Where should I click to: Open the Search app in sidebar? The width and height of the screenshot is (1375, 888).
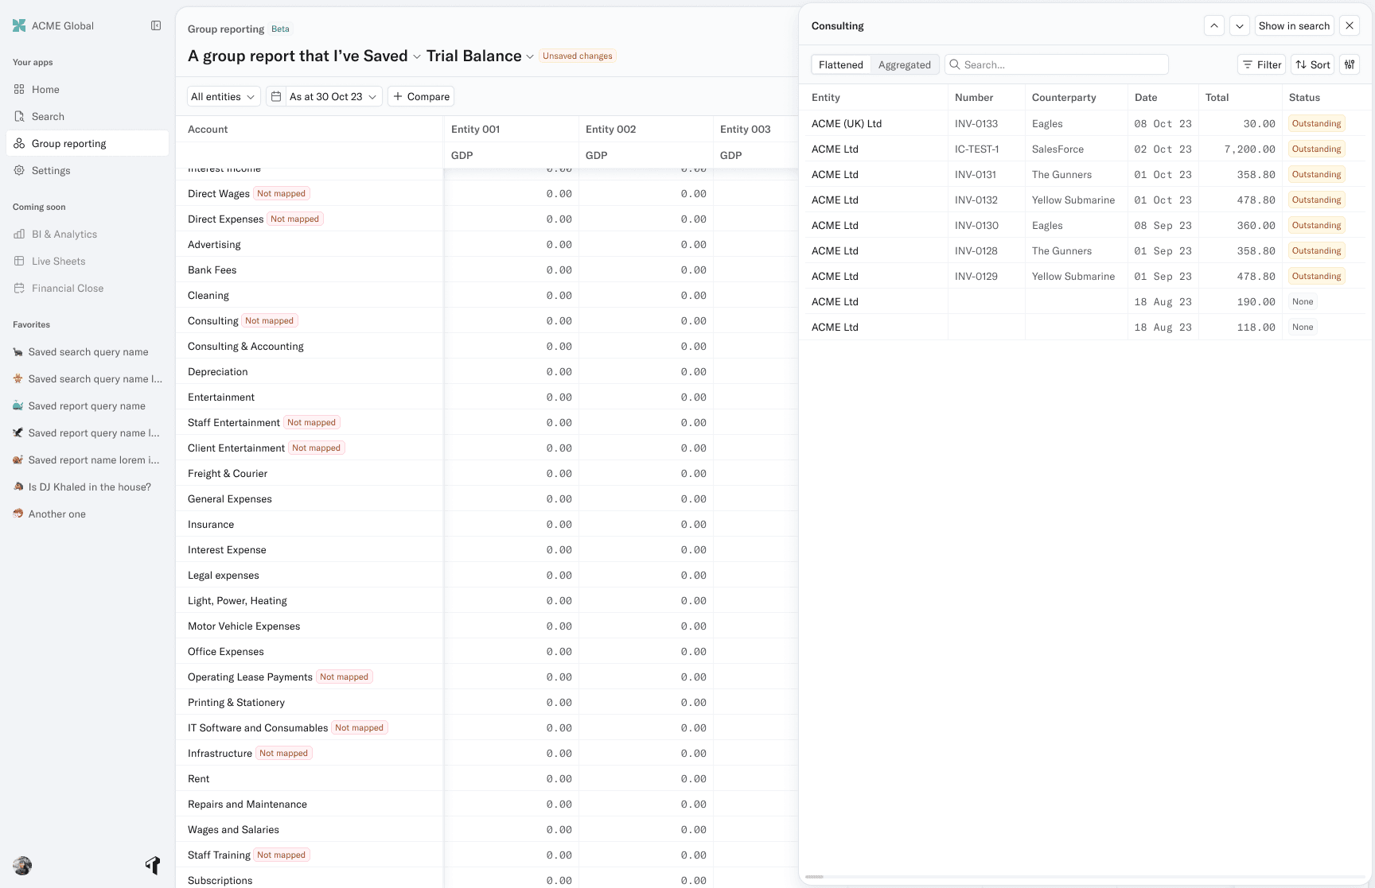(x=48, y=116)
